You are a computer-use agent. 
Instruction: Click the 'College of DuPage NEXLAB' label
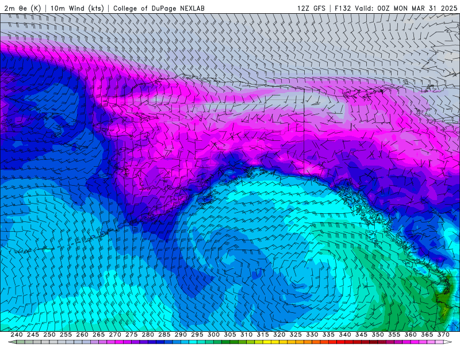159,9
